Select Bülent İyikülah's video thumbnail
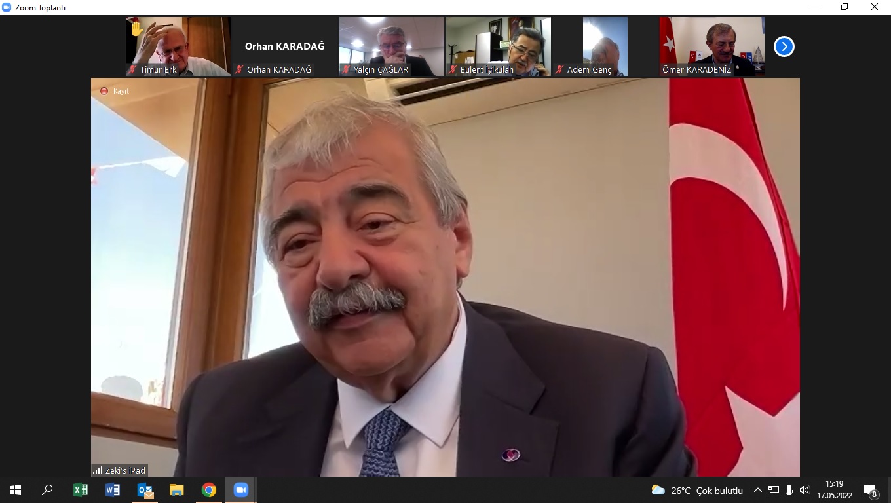The height and width of the screenshot is (503, 891). point(499,47)
